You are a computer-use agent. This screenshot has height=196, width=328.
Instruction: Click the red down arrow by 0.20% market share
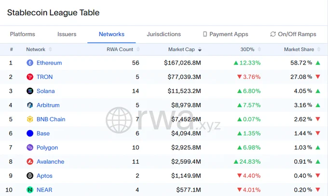click(318, 190)
